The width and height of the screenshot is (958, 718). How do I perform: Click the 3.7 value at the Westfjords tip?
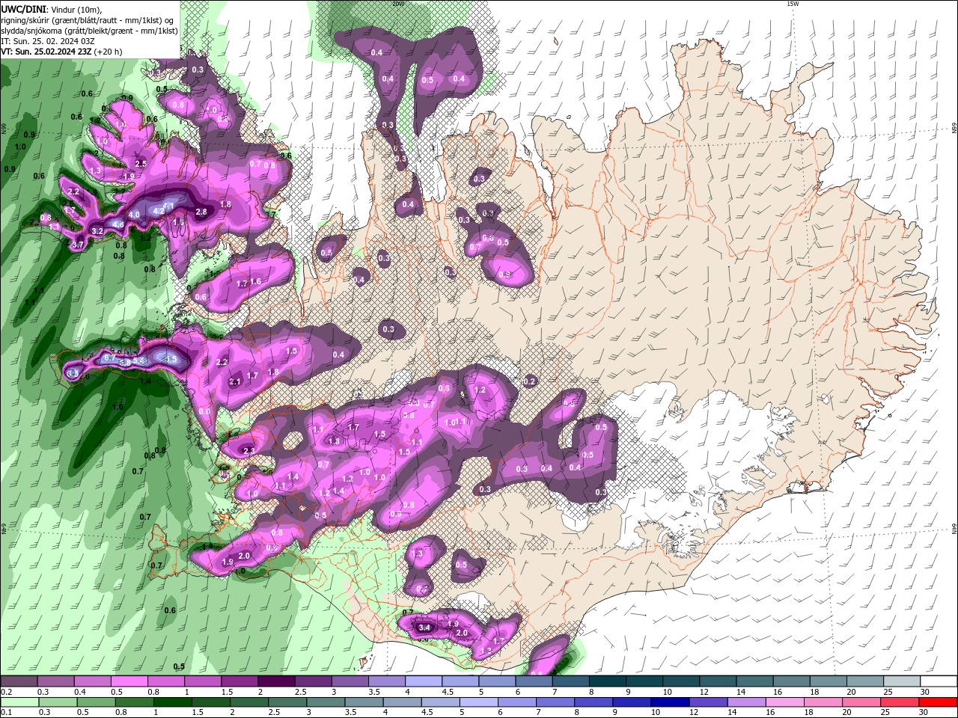(x=77, y=245)
